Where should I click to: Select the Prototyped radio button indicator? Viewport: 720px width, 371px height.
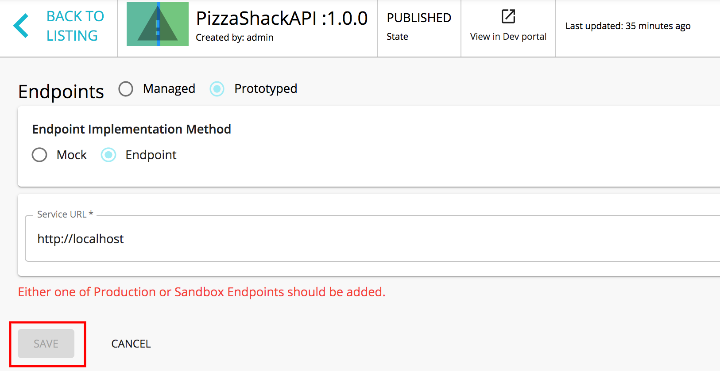pos(217,89)
